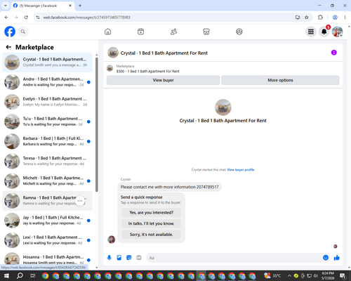Open the Facebook logo home link

(x=10, y=32)
